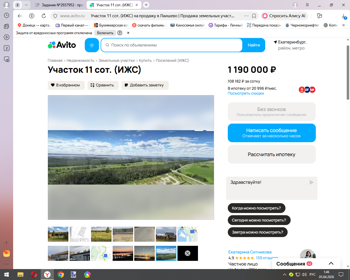Click 'Включить' to enable protection

pyautogui.click(x=105, y=33)
